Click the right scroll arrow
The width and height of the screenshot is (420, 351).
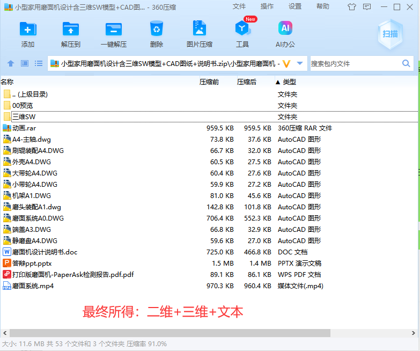[x=414, y=333]
